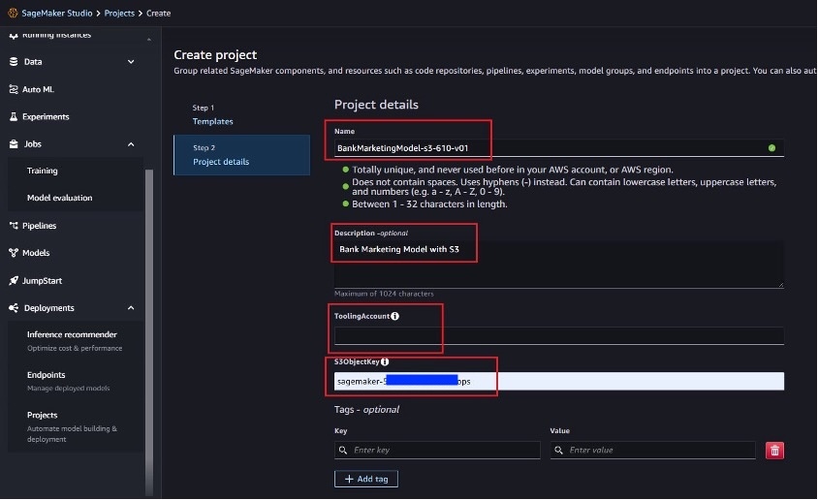Click the 'Tags - optional' label

[366, 409]
